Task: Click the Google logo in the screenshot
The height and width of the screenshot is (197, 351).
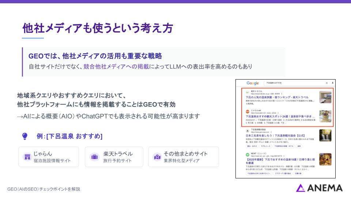Action: (252, 83)
